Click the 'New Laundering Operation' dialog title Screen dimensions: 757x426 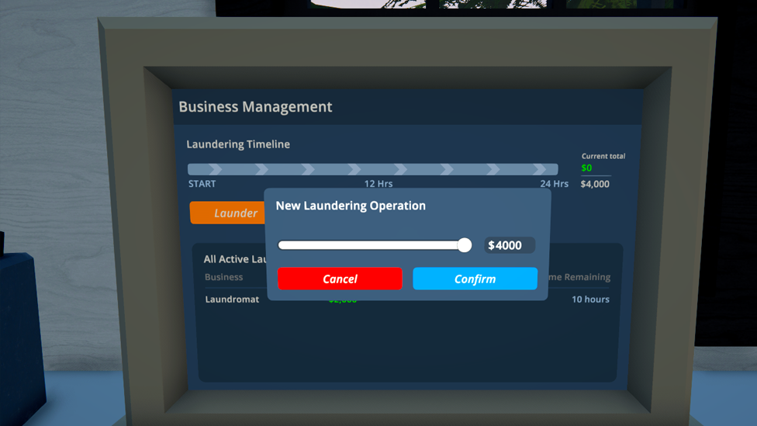coord(351,206)
